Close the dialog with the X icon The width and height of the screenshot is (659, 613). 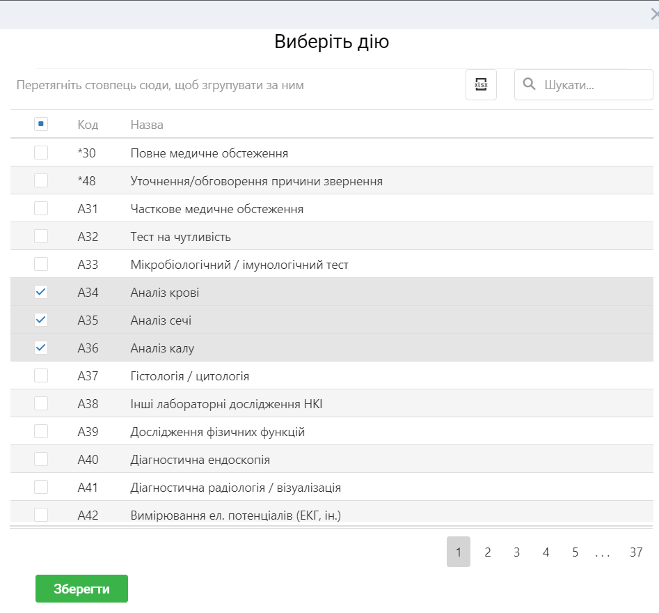(x=654, y=15)
